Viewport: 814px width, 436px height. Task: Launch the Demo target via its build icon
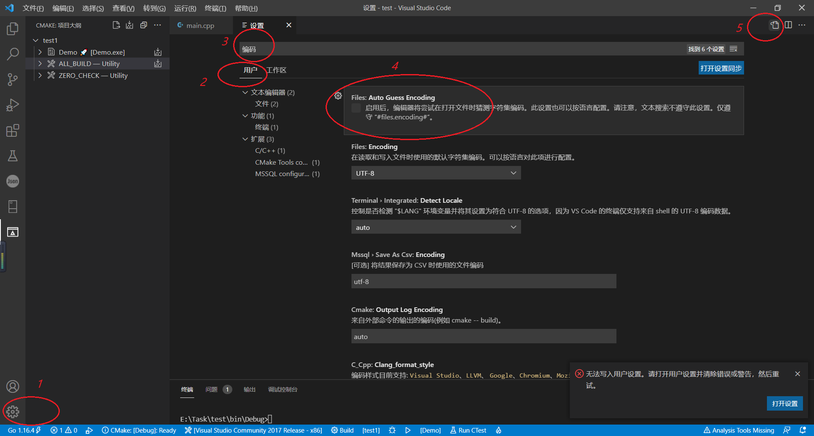pos(158,52)
